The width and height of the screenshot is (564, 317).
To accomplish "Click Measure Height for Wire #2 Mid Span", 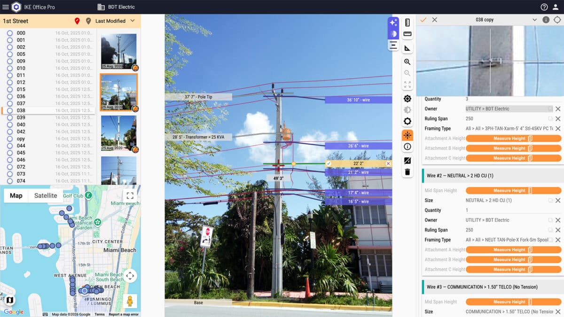I will click(x=513, y=191).
